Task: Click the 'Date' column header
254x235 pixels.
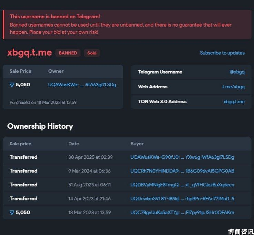Action: (x=74, y=144)
